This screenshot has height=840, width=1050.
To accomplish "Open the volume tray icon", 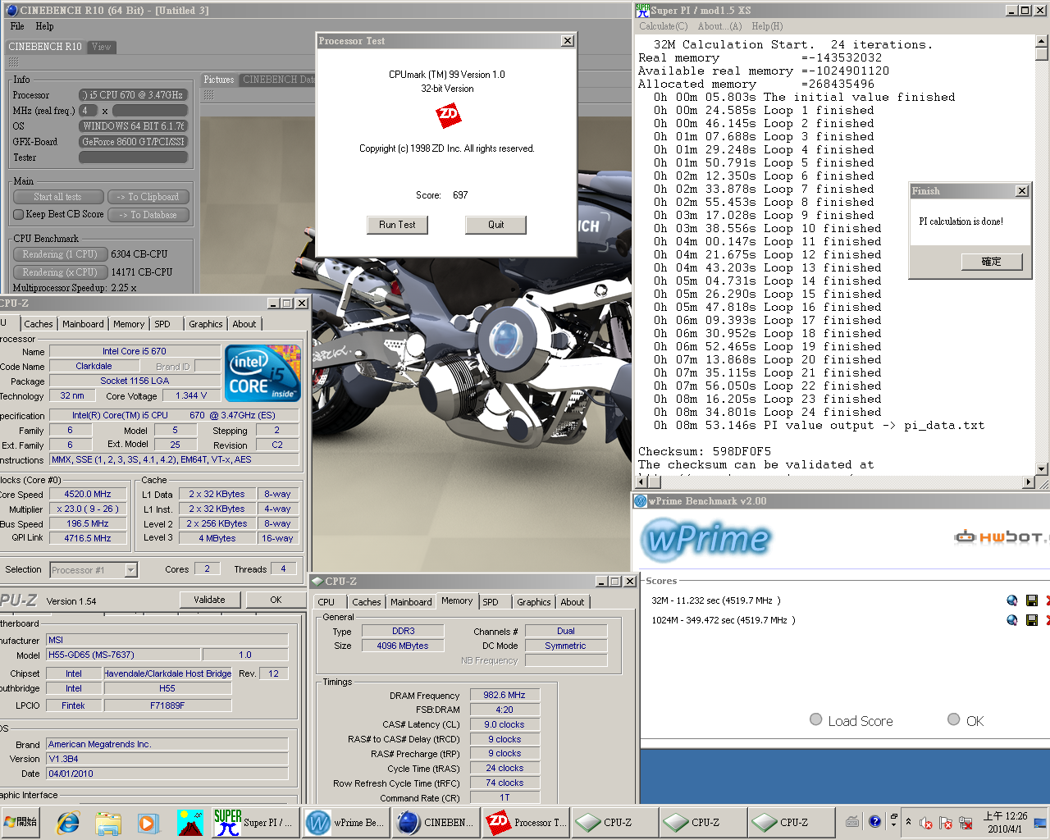I will pyautogui.click(x=926, y=823).
